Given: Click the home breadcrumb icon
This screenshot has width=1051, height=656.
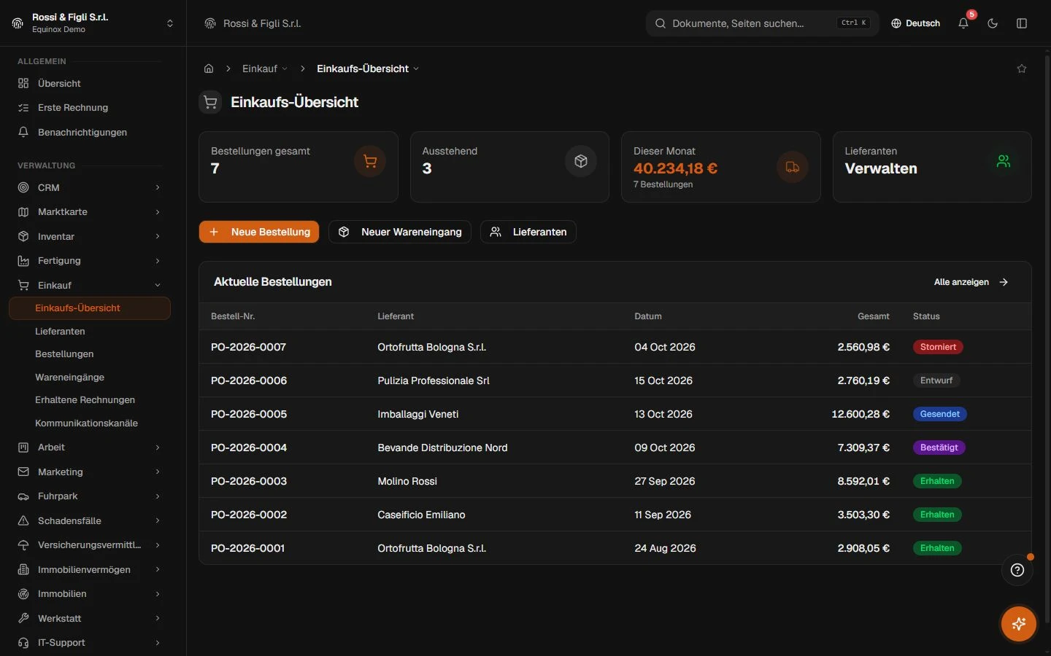Looking at the screenshot, I should click(x=209, y=69).
